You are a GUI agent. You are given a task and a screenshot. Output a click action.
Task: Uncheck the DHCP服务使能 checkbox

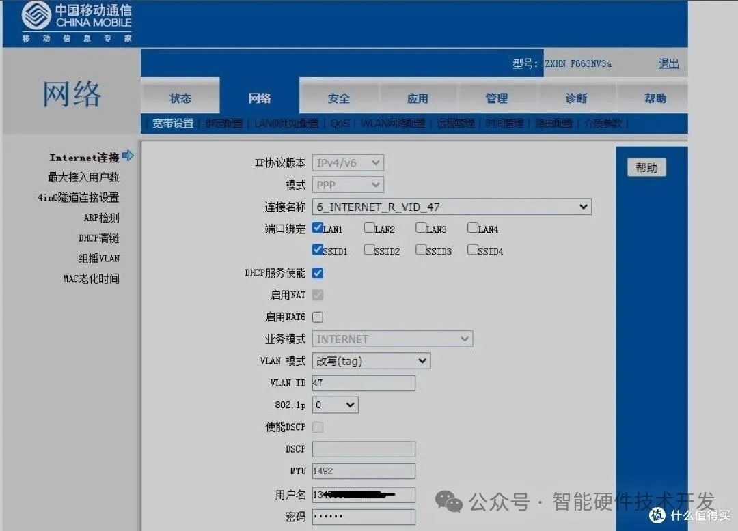(317, 272)
